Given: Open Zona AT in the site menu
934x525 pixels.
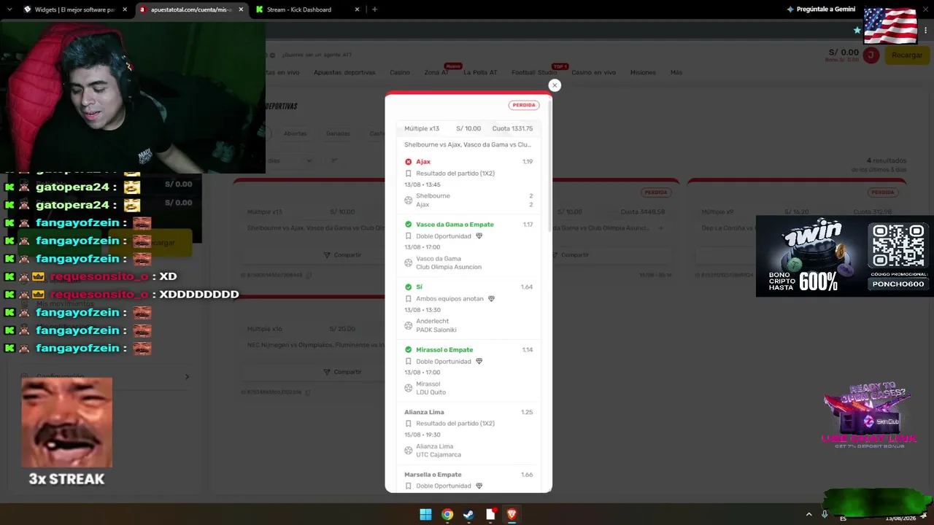Looking at the screenshot, I should tap(436, 73).
